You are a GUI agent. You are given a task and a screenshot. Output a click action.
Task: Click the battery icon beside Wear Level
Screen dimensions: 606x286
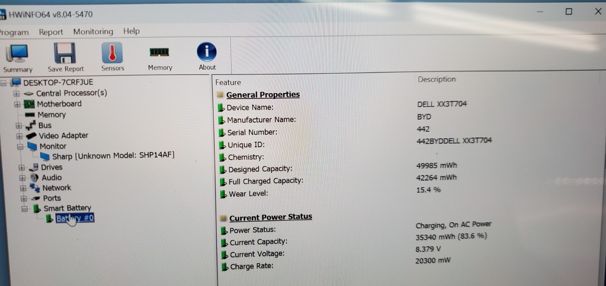(x=223, y=194)
